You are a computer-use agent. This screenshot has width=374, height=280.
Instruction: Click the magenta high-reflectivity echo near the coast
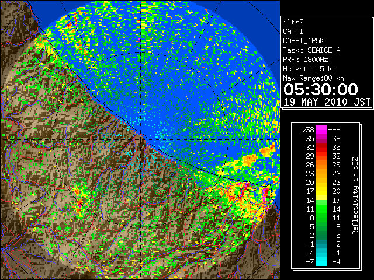265,194
